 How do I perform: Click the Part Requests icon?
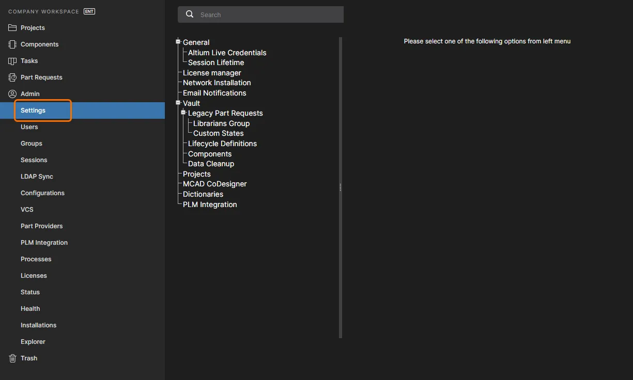click(x=12, y=77)
